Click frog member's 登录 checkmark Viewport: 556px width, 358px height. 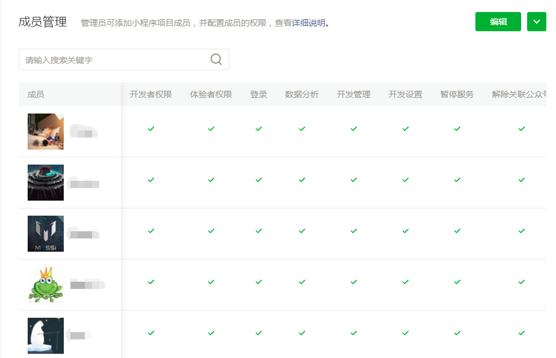tap(259, 282)
